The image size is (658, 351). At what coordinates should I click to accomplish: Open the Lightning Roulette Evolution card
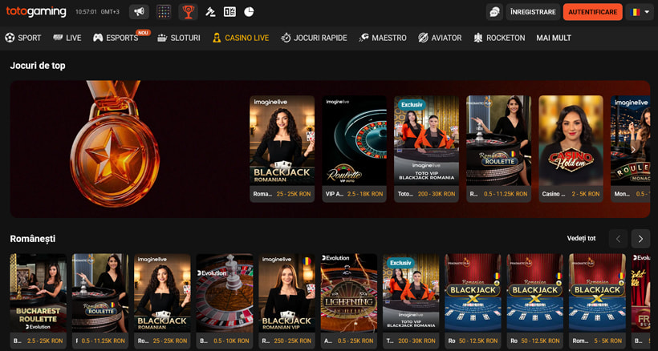click(349, 301)
